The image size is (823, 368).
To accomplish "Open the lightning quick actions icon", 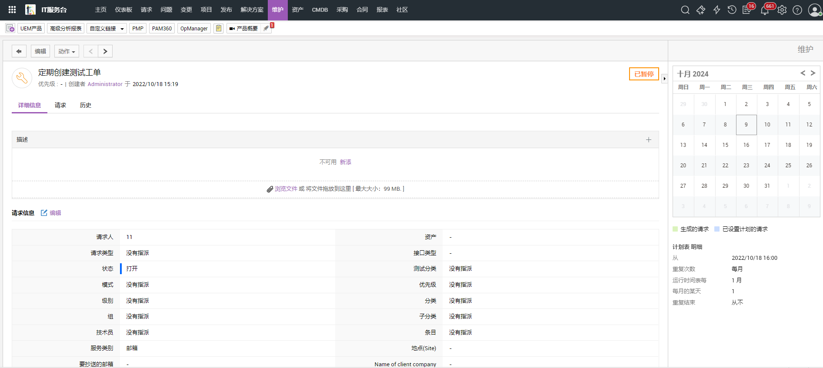I will [716, 10].
